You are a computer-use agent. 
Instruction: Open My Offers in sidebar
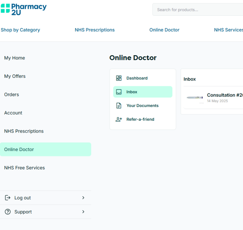(15, 76)
